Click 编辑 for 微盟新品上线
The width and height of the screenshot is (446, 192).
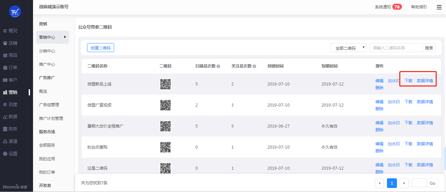(379, 81)
